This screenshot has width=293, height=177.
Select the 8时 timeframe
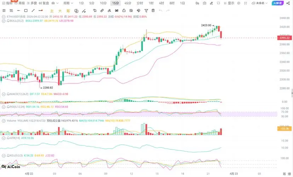coord(172,3)
